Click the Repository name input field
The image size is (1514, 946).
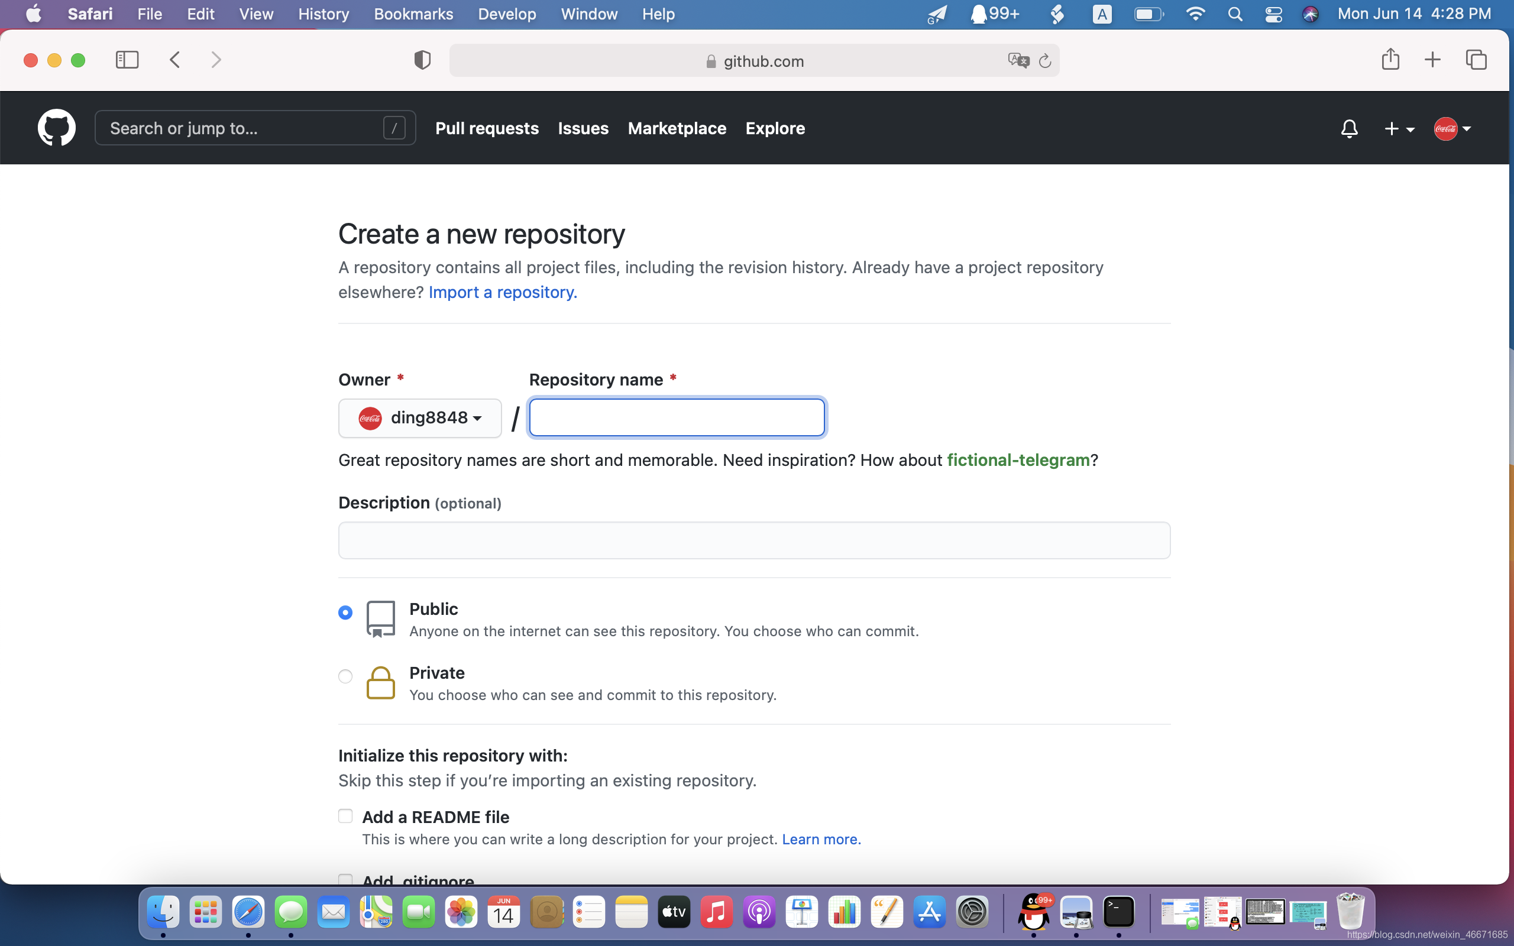(x=676, y=417)
